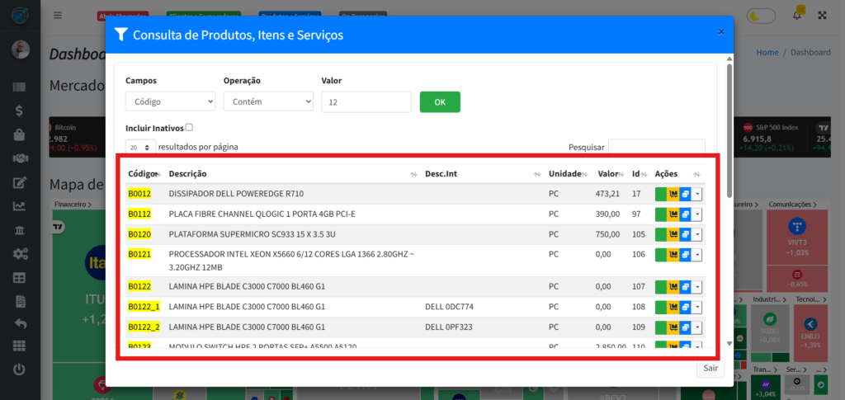The image size is (845, 400).
Task: Open the dollar sign financial menu
Action: (x=19, y=110)
